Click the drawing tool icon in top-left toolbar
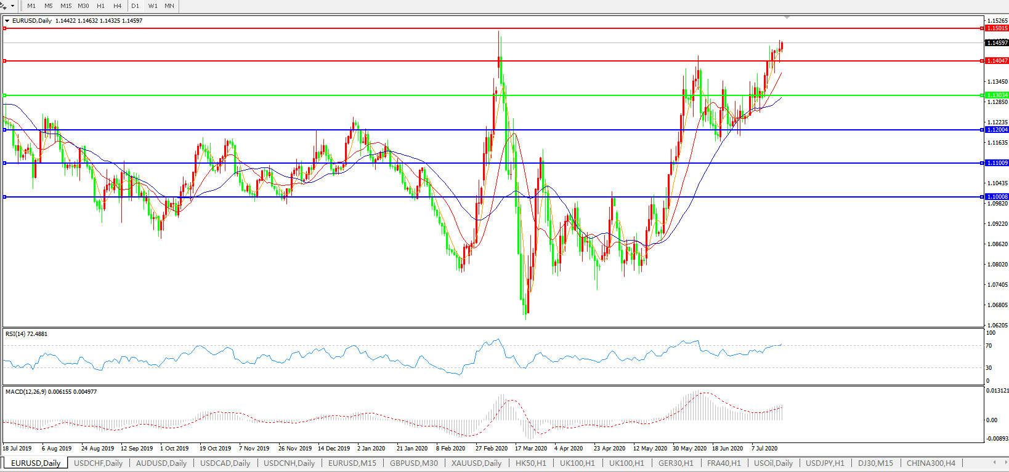This screenshot has height=472, width=1009. 4,6
